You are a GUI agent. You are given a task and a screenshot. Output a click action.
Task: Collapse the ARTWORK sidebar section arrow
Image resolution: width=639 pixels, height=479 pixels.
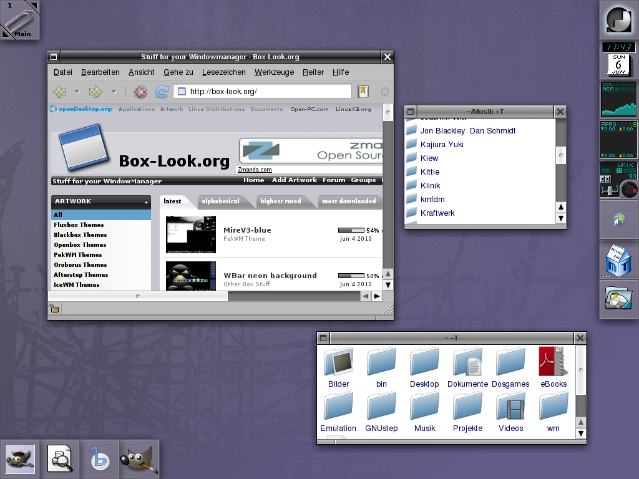click(146, 202)
